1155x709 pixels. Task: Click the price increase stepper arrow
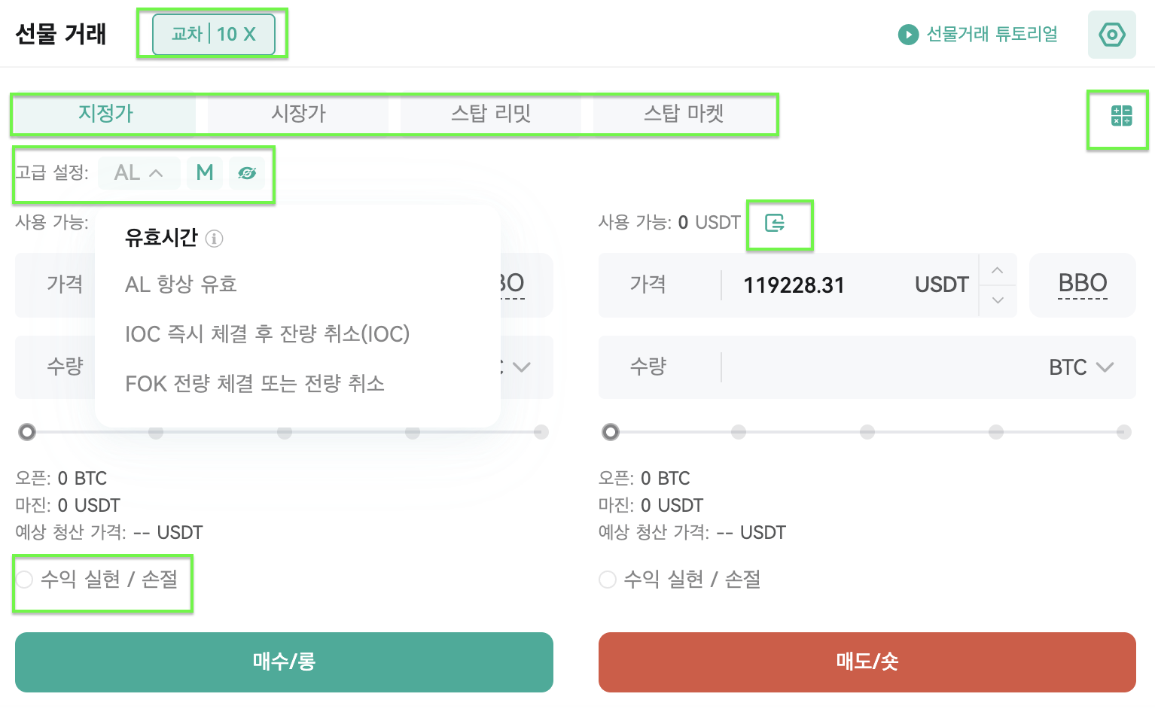click(997, 270)
